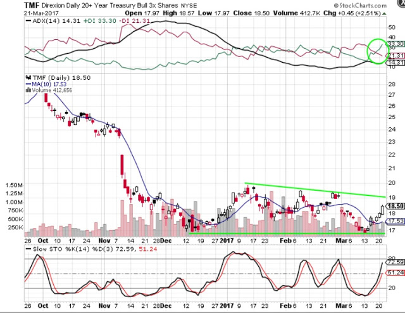The image size is (405, 313).
Task: Select the 'Direxion Daily 20+ Year Treasury Bull 3x Shares' title
Action: (x=109, y=5)
